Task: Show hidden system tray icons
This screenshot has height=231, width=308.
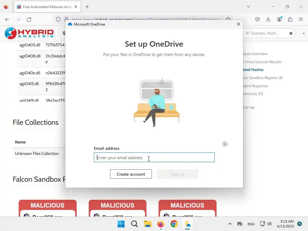Action: tap(230, 224)
